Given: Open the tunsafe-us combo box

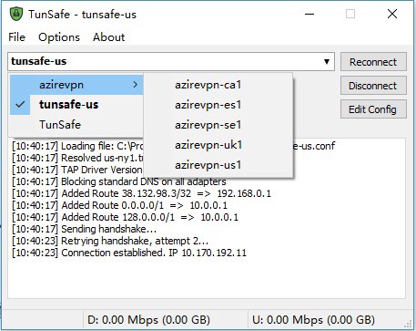Looking at the screenshot, I should [171, 61].
